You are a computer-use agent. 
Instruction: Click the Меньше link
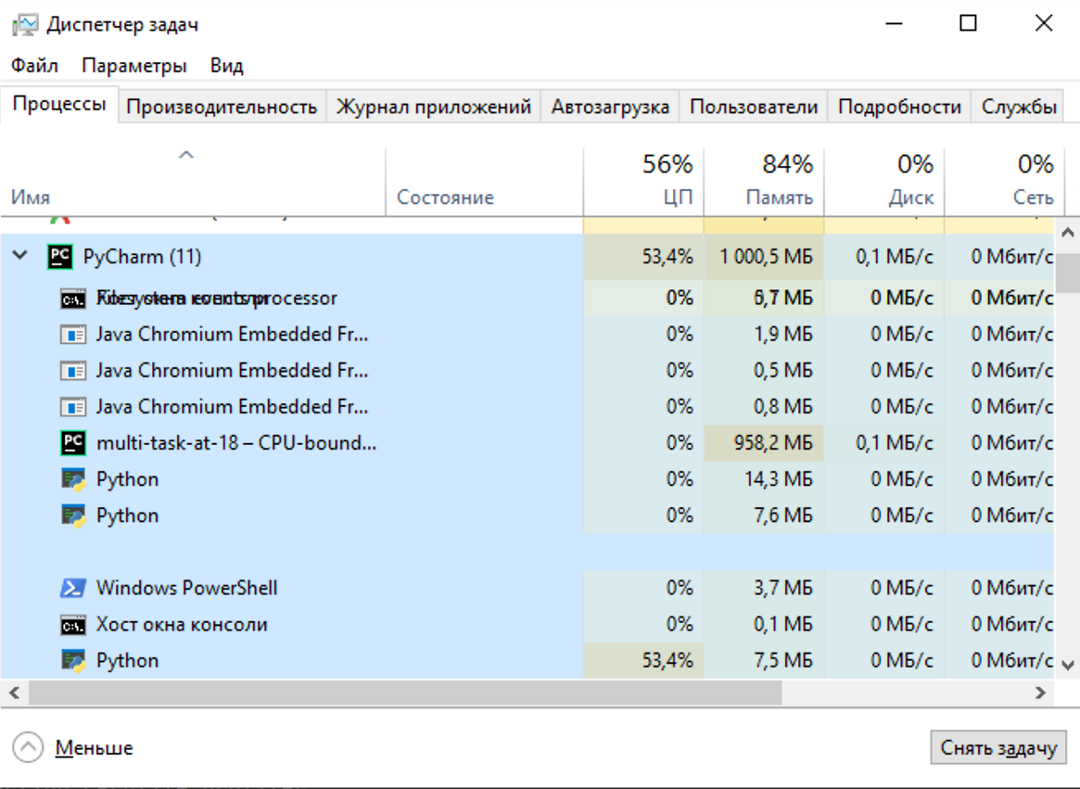(94, 747)
